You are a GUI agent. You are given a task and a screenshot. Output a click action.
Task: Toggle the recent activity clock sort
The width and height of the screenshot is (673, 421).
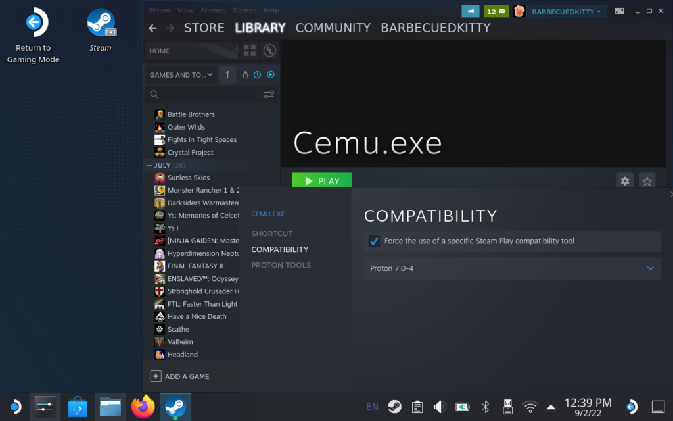point(258,75)
